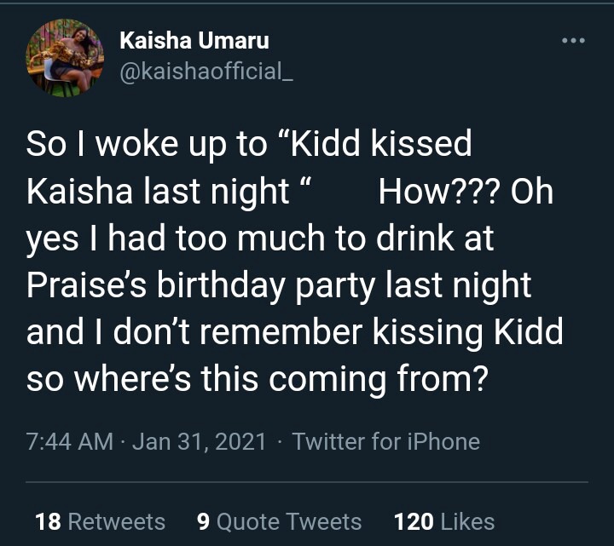614x546 pixels.
Task: Click the "so where's this coming from?" line
Action: pos(257,379)
